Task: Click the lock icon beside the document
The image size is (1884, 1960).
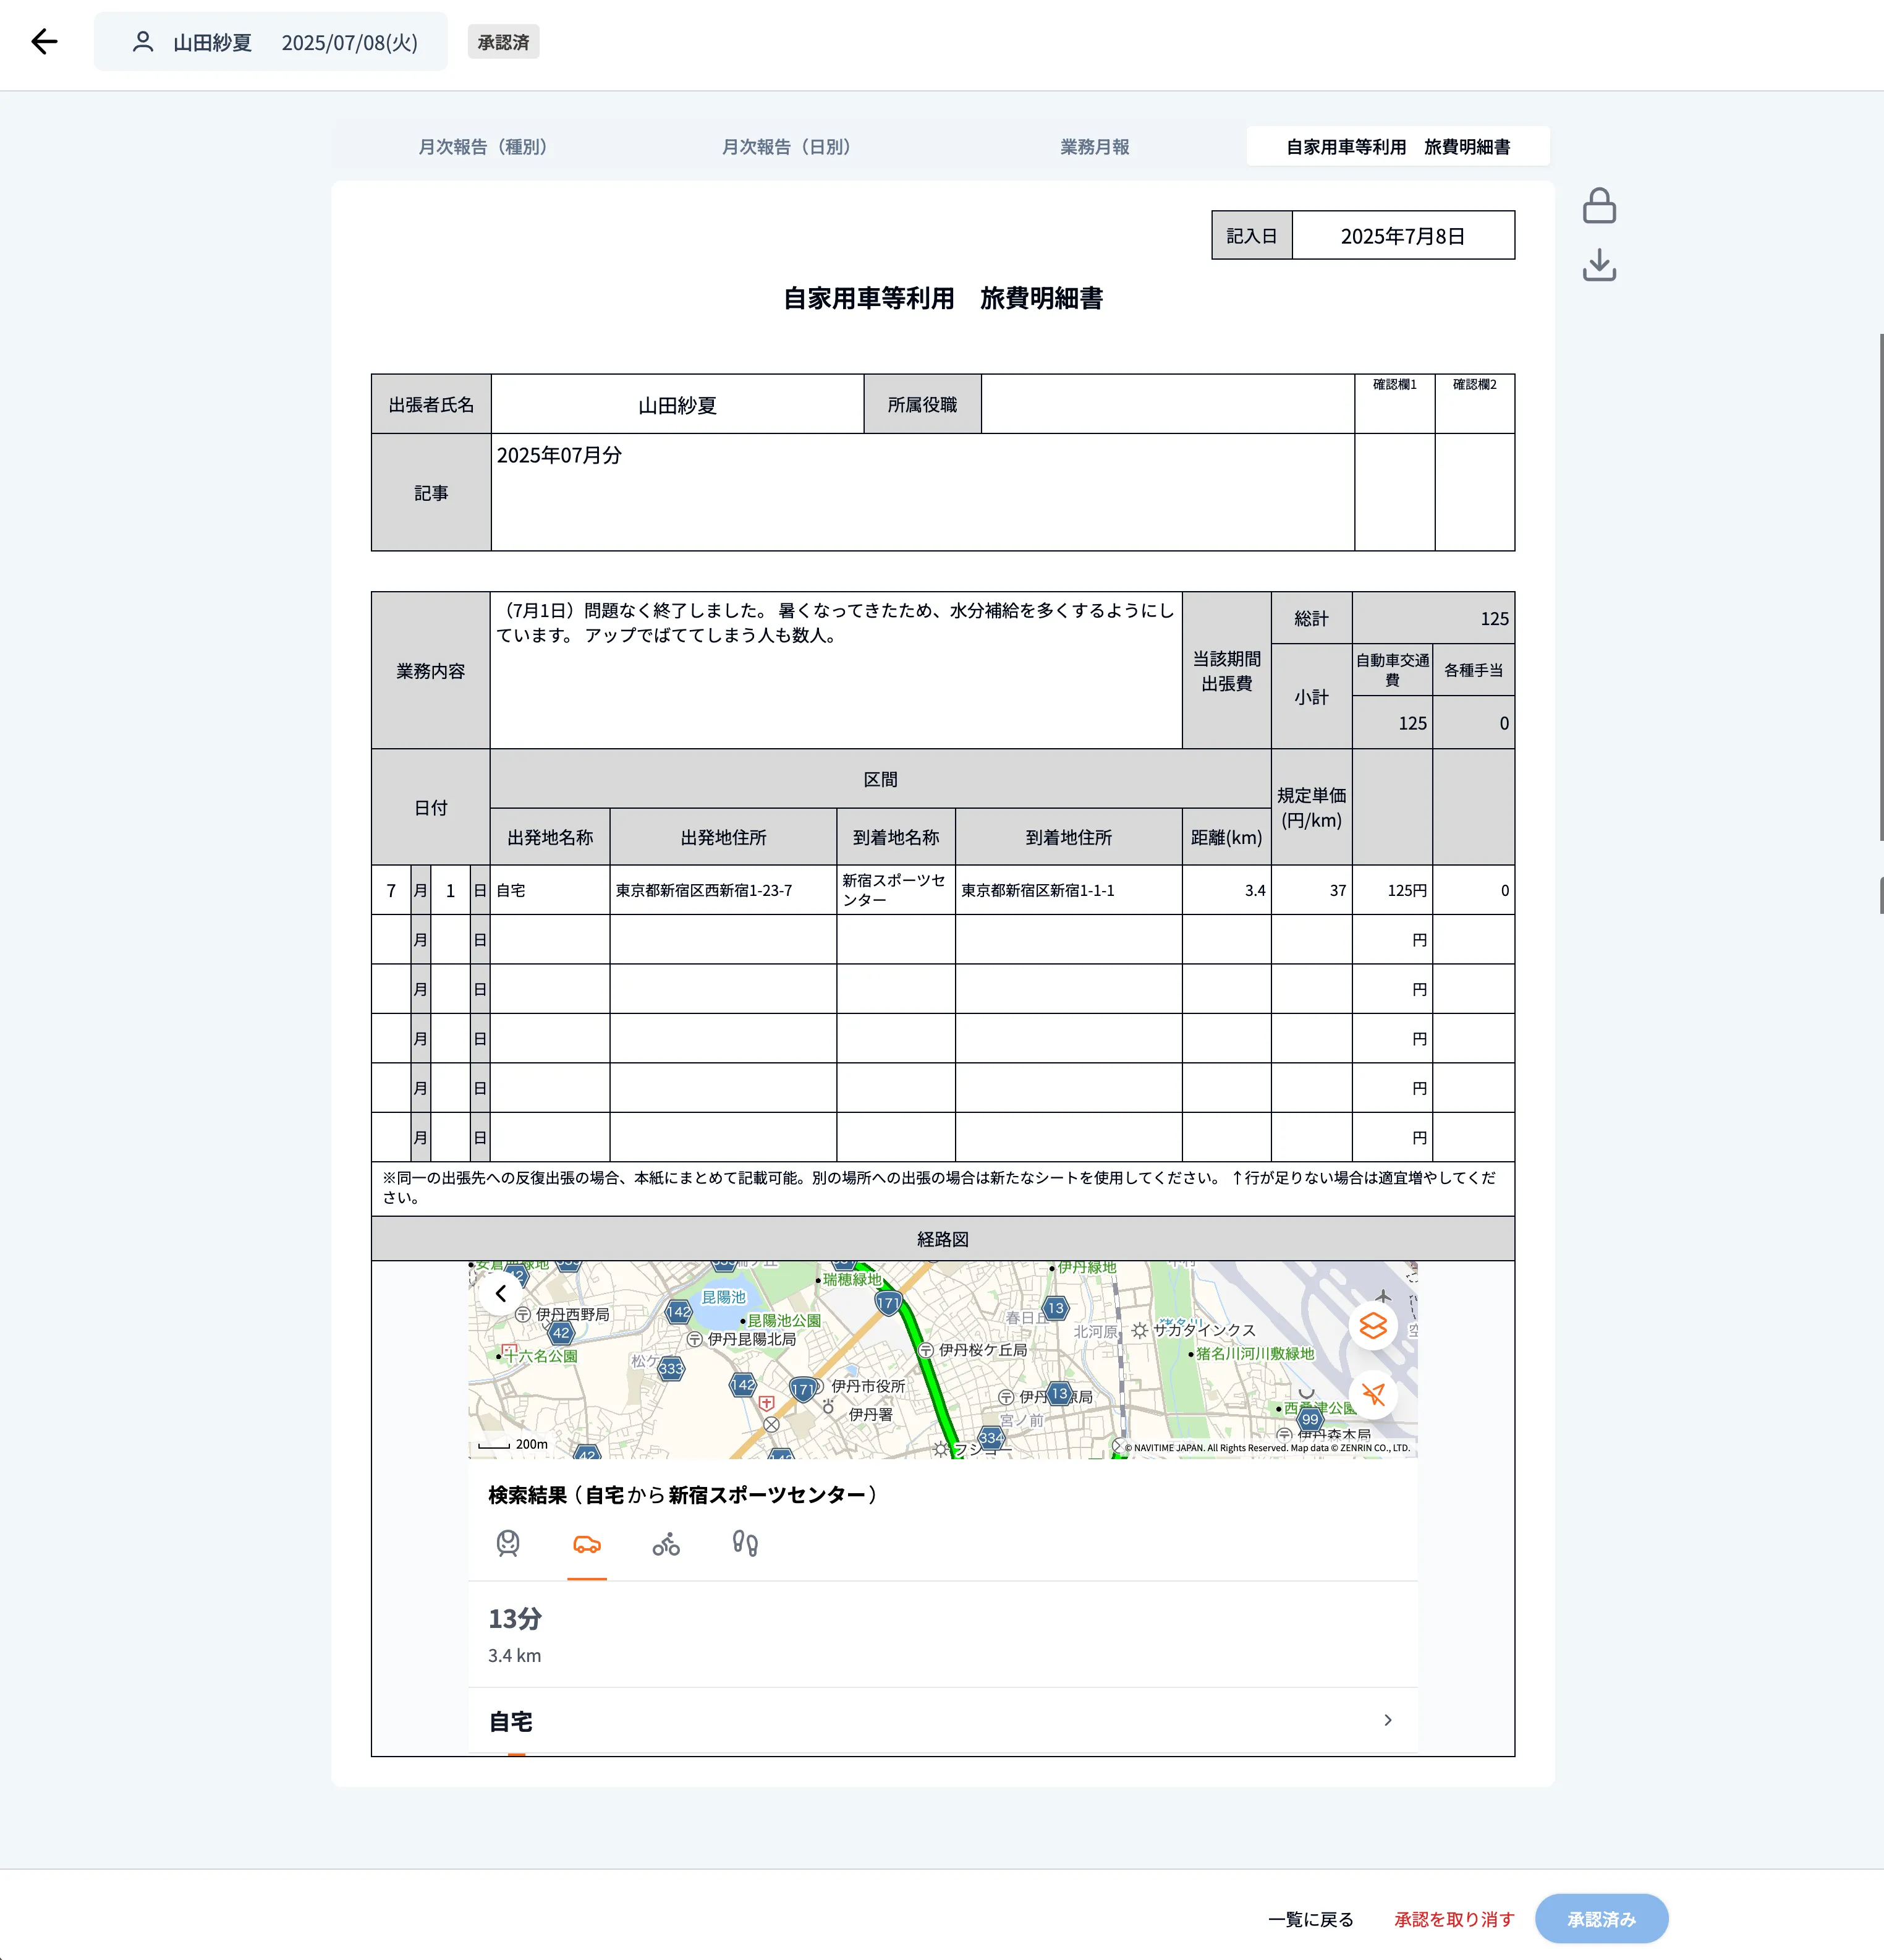Action: [x=1599, y=206]
